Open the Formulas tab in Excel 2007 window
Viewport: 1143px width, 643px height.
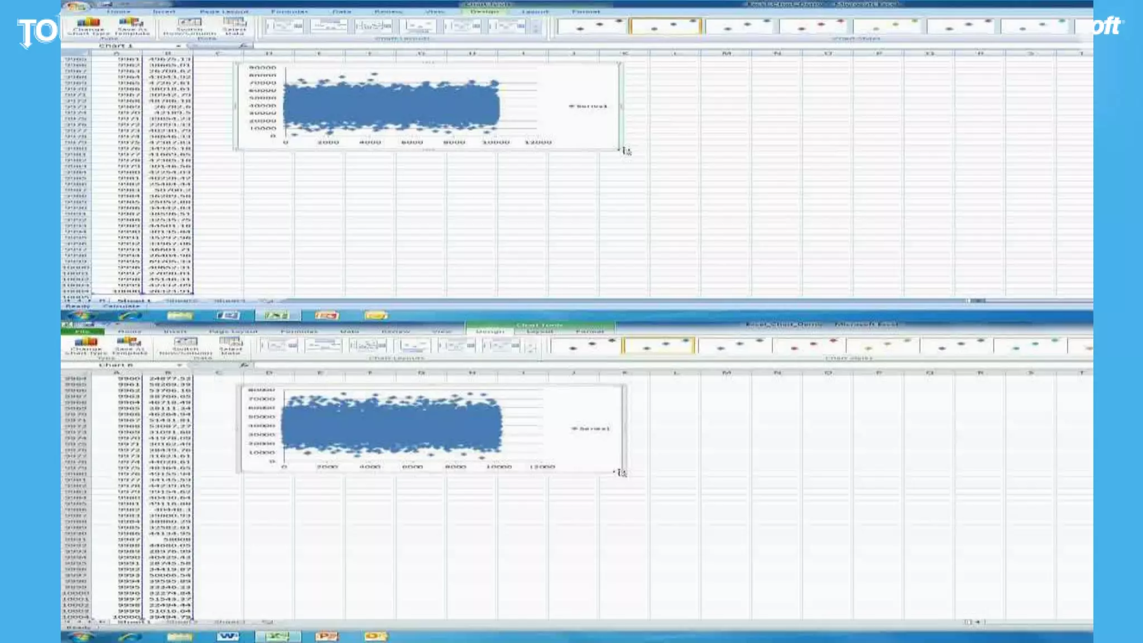coord(289,12)
